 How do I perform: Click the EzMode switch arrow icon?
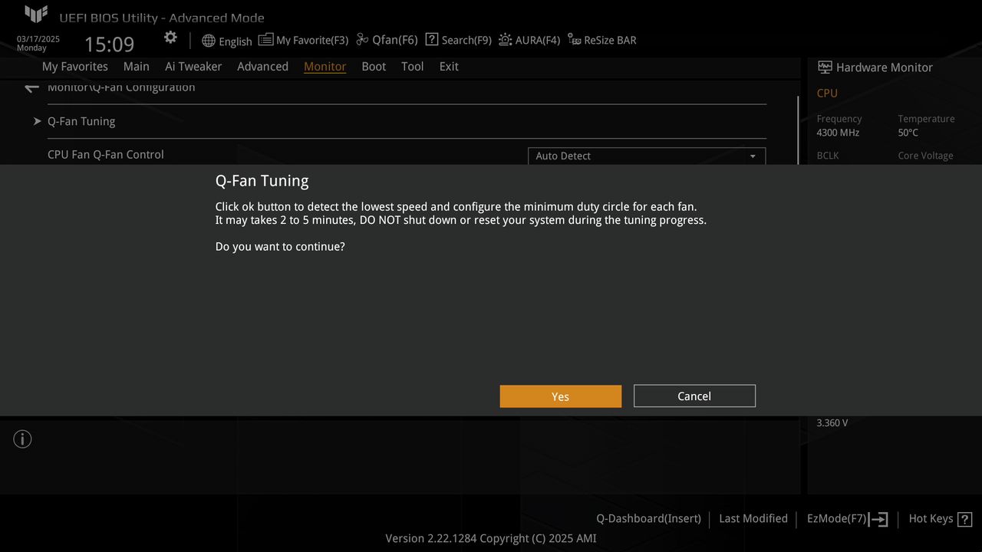pos(878,520)
